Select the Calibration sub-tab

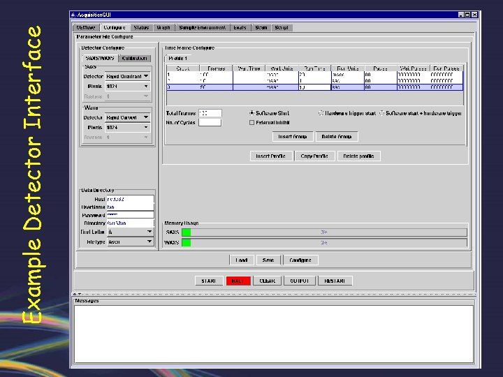pyautogui.click(x=134, y=58)
